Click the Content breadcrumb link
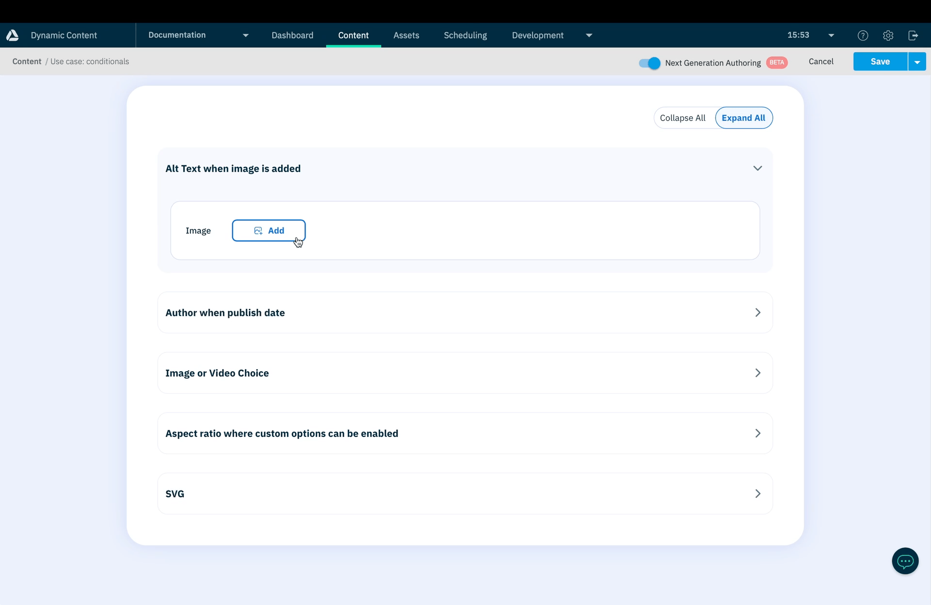 pyautogui.click(x=27, y=62)
